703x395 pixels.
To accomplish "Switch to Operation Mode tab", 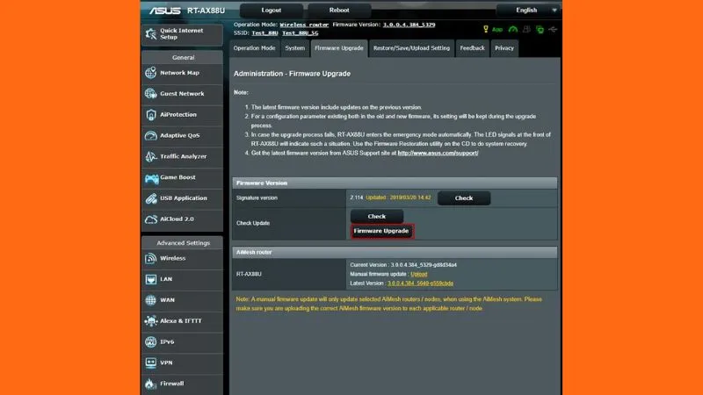I will coord(254,48).
